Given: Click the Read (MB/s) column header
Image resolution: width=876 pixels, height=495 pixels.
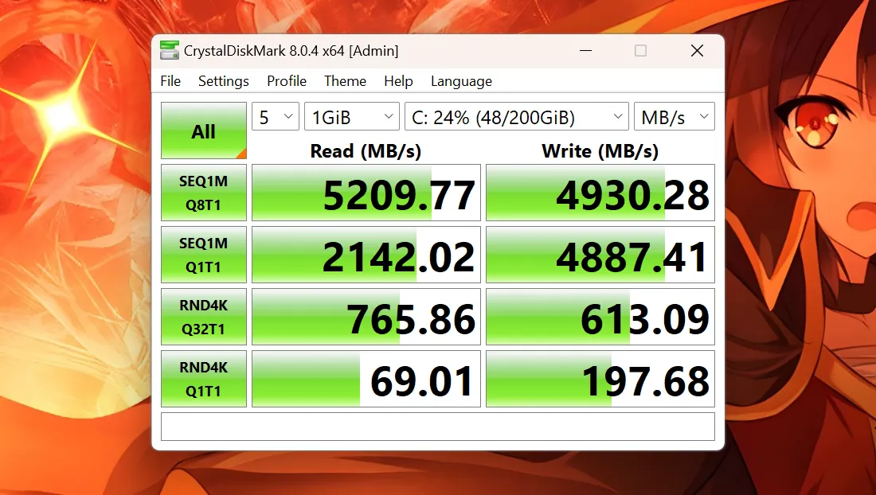Looking at the screenshot, I should pos(366,150).
